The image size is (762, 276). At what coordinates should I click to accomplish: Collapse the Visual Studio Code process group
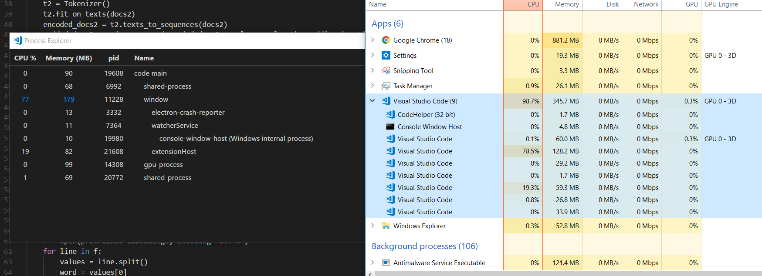click(373, 101)
